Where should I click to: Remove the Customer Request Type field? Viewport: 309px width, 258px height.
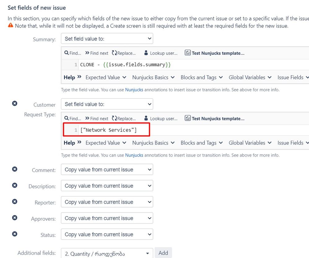coord(15,103)
